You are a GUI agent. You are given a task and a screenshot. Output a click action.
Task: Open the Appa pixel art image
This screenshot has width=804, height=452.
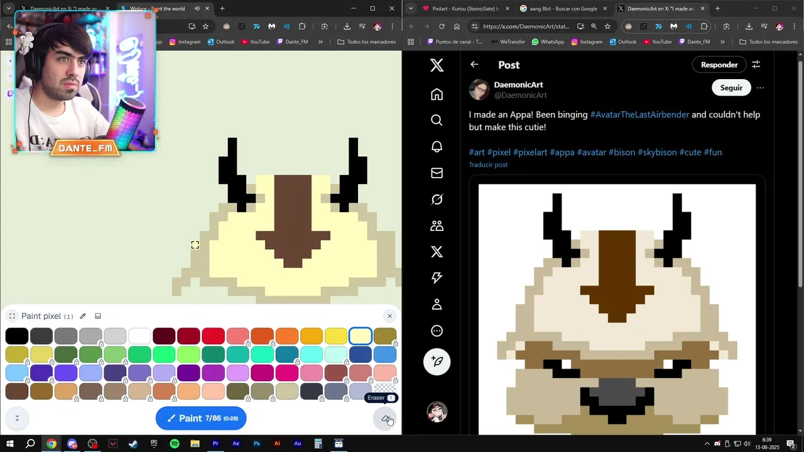[x=617, y=308]
